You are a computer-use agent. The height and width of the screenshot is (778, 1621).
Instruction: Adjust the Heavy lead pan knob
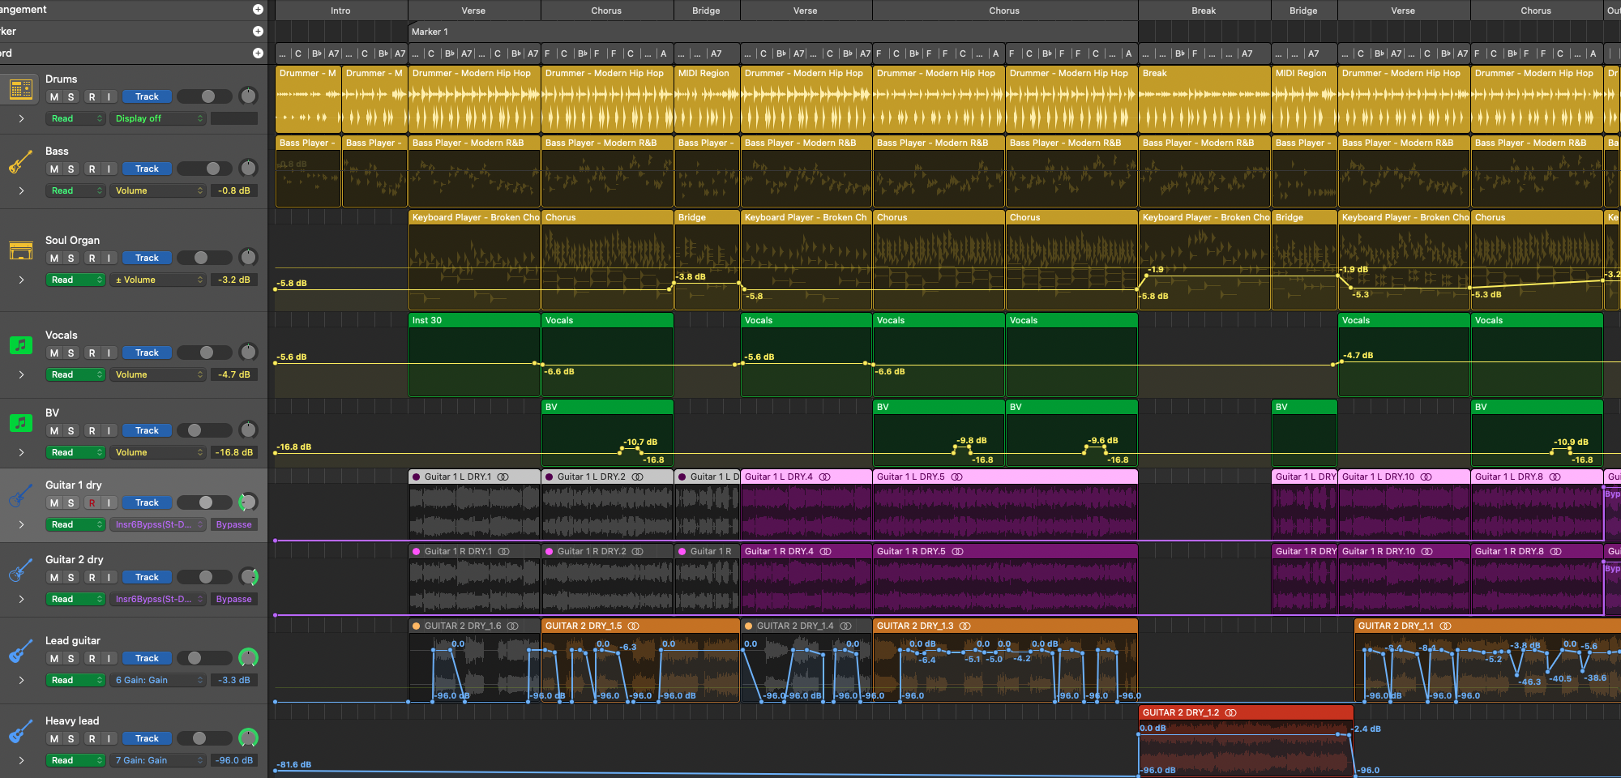click(249, 738)
